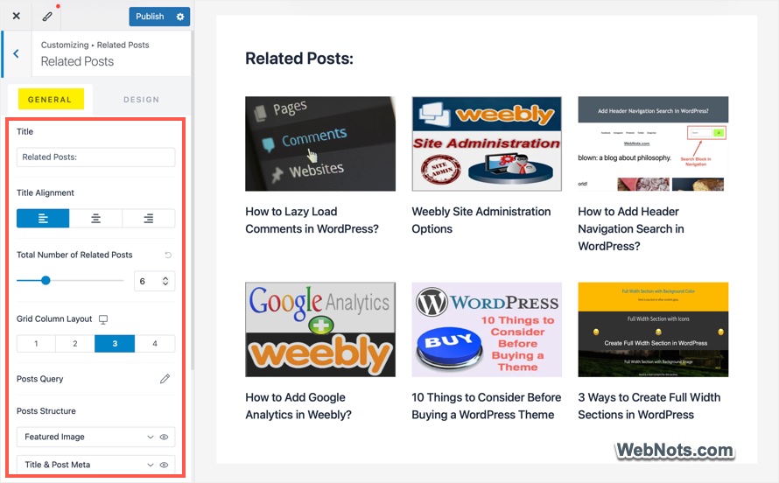Viewport: 779px width, 483px height.
Task: Select 4 column grid layout
Action: click(x=155, y=344)
